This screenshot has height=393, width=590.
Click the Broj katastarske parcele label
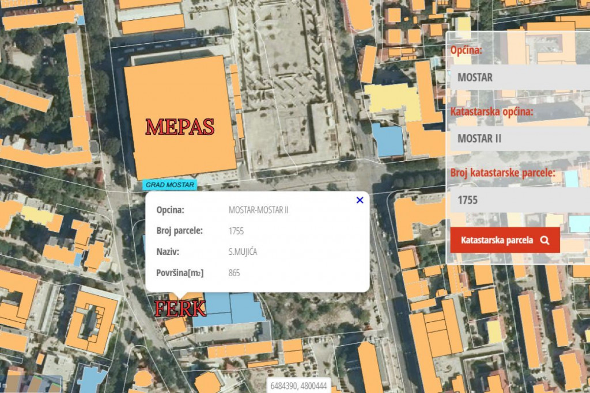(x=502, y=173)
